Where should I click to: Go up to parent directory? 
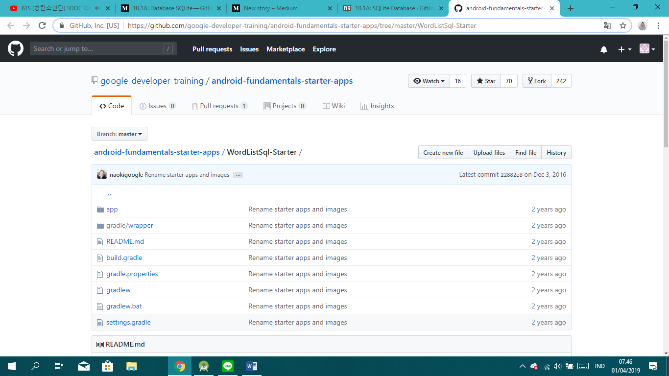[x=109, y=193]
